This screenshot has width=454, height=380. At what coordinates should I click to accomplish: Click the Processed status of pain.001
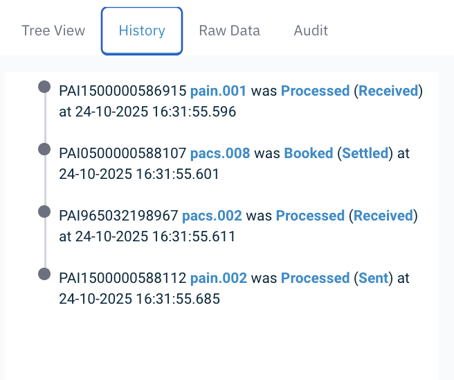click(x=315, y=91)
